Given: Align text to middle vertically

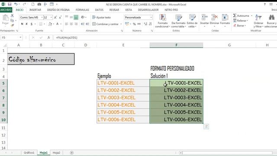Looking at the screenshot, I should (x=71, y=17).
